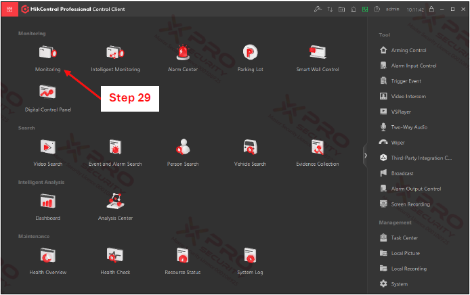Open Trigger Event tool

[x=400, y=81]
